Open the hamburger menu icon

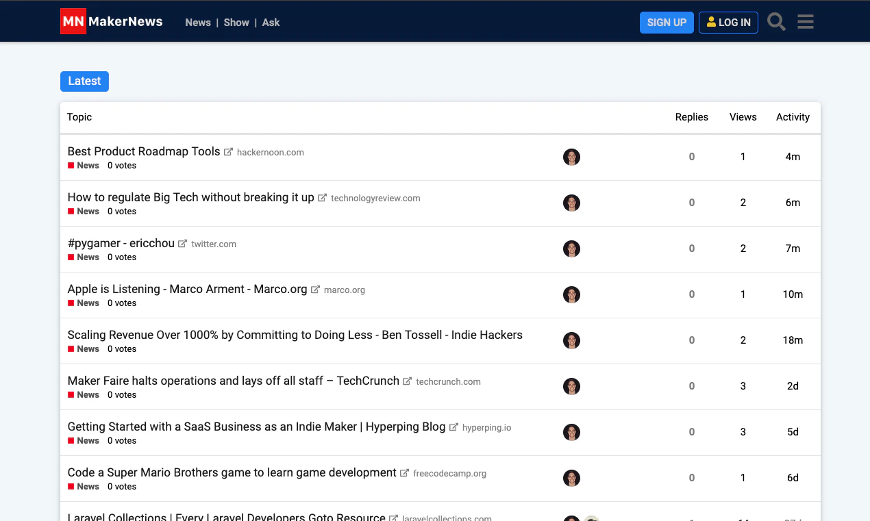[x=806, y=22]
